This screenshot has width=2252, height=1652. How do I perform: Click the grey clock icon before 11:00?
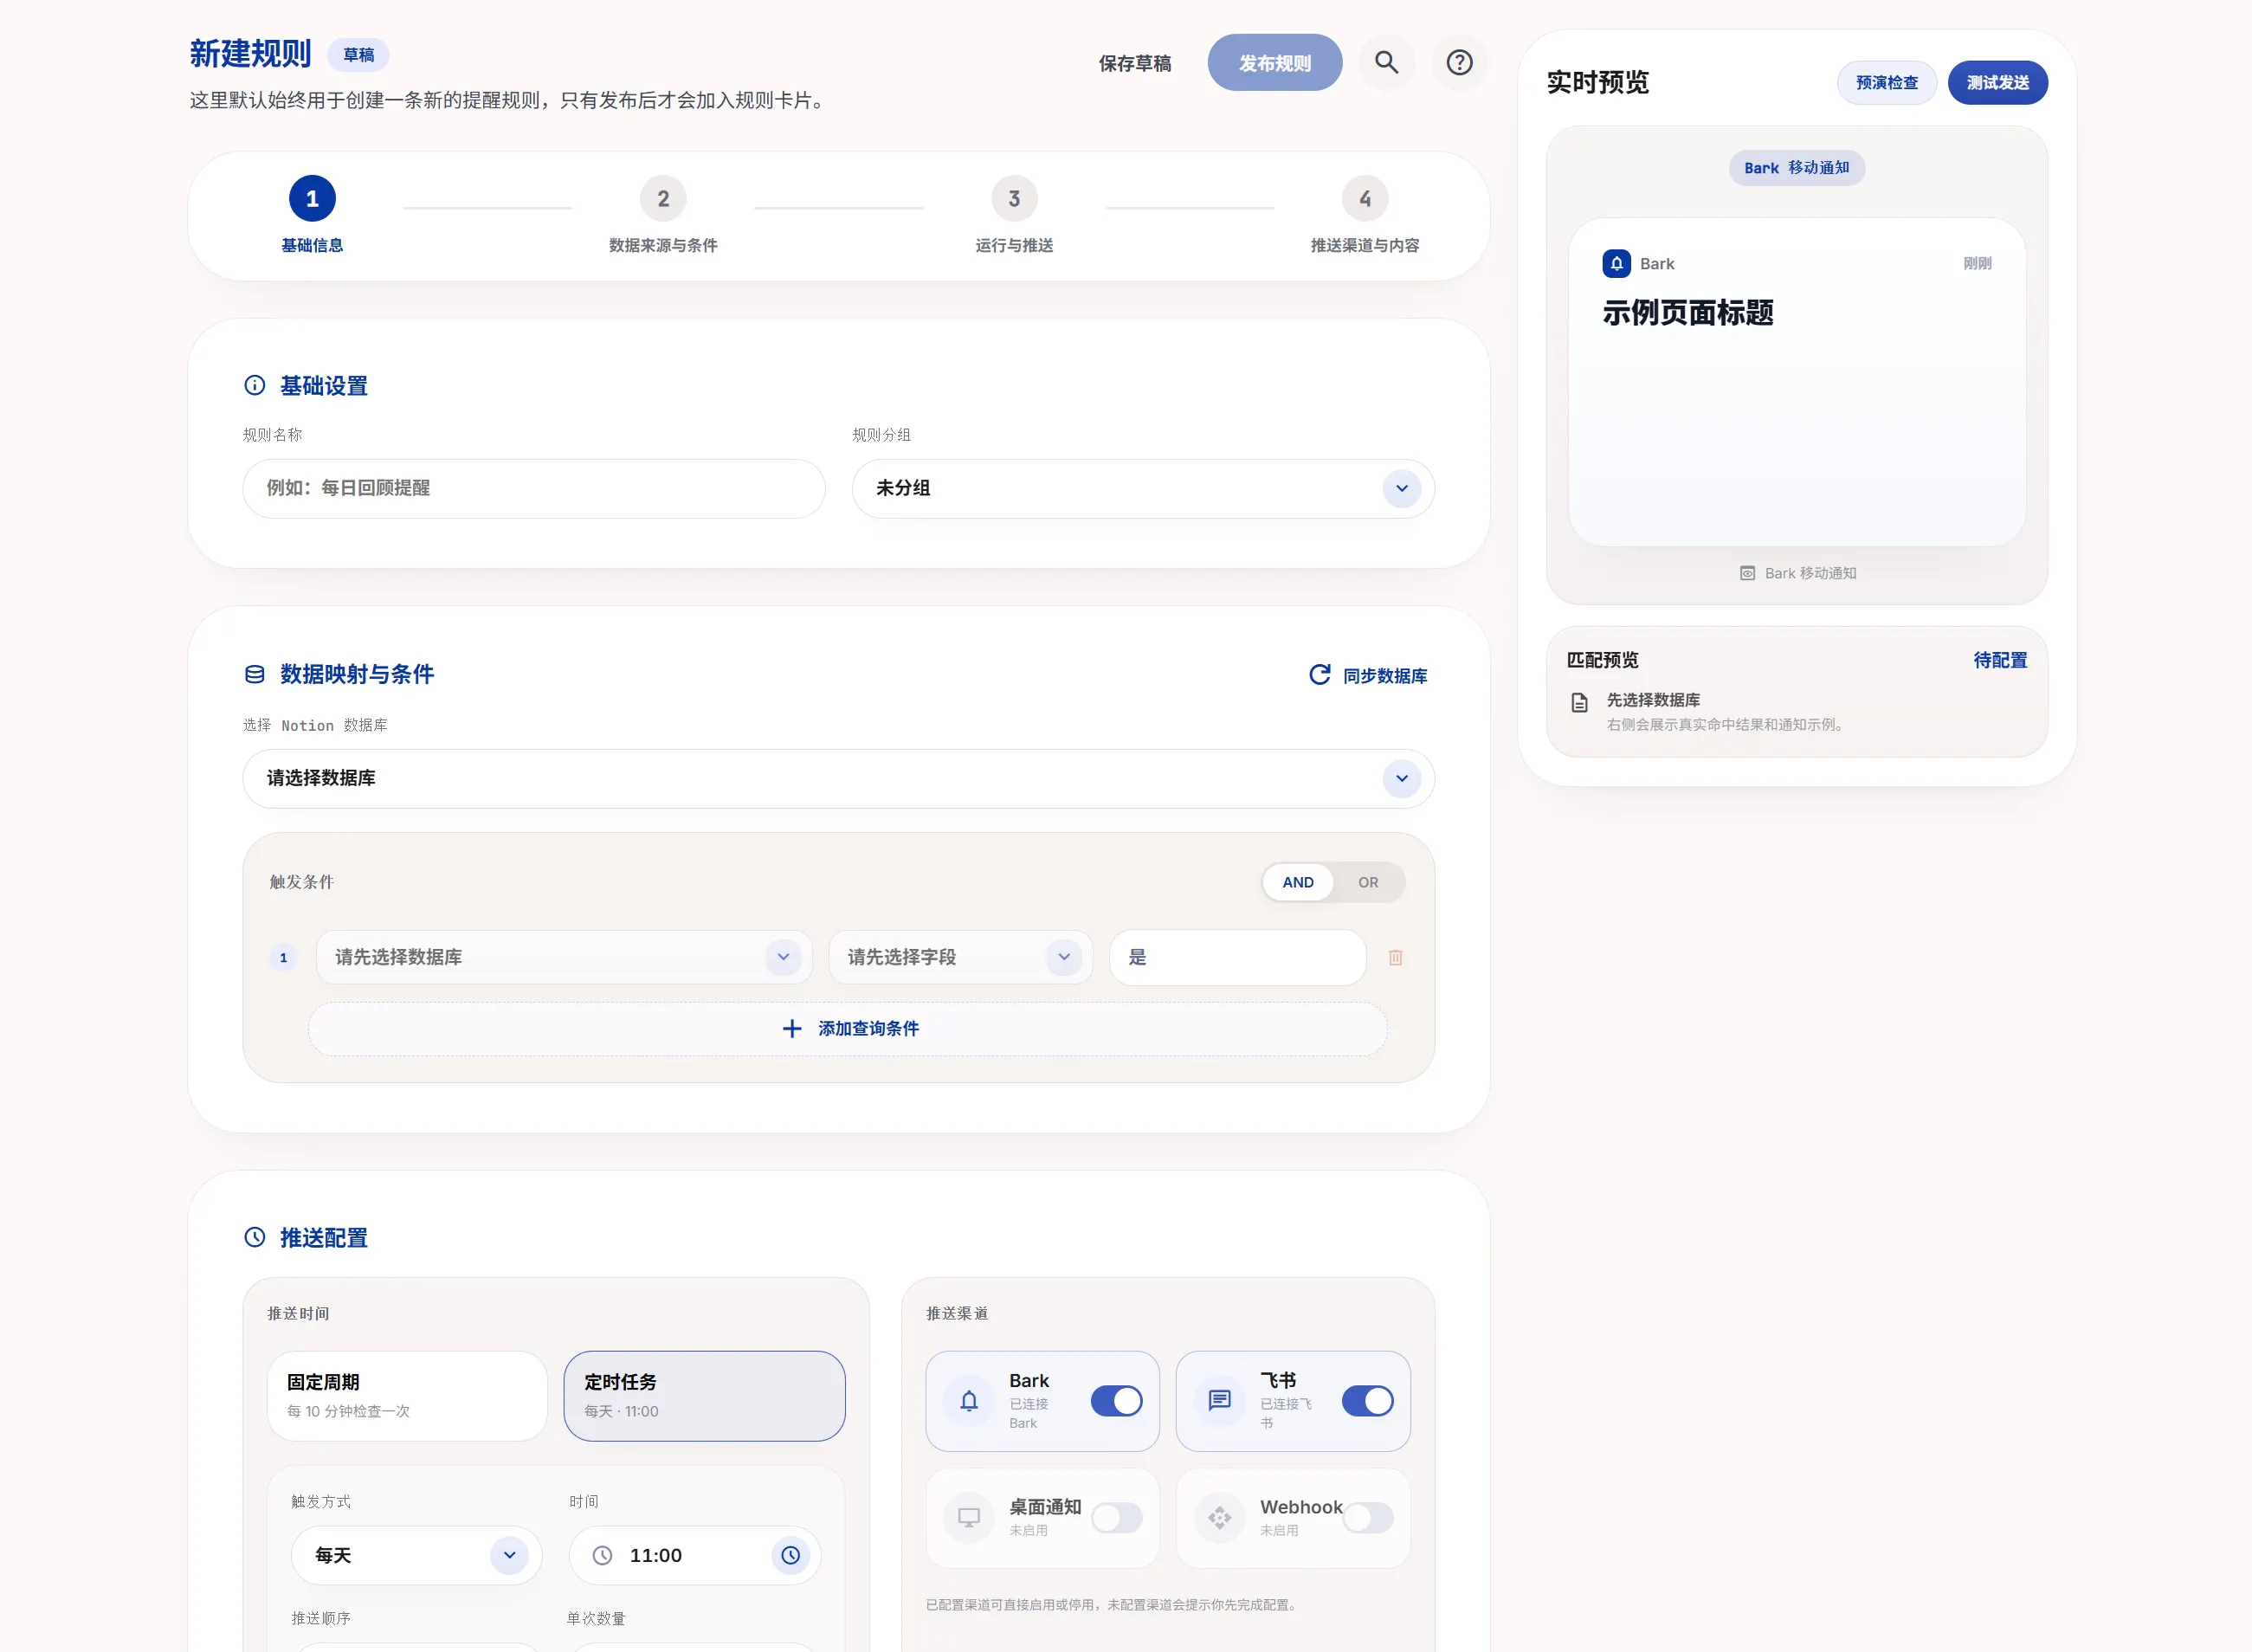coord(603,1555)
